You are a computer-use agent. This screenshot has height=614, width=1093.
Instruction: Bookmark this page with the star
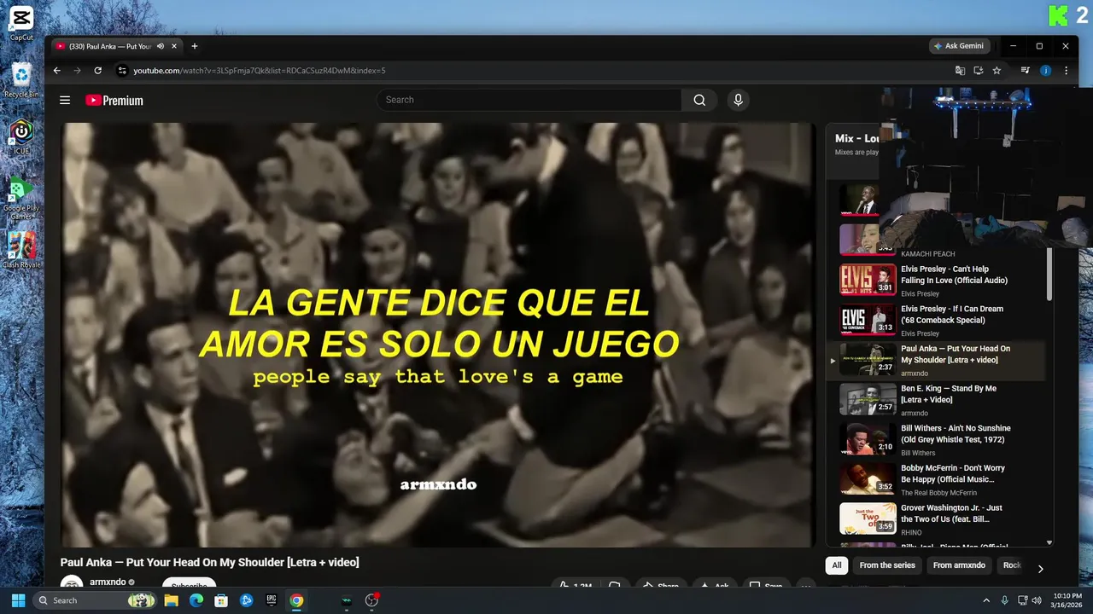tap(997, 71)
